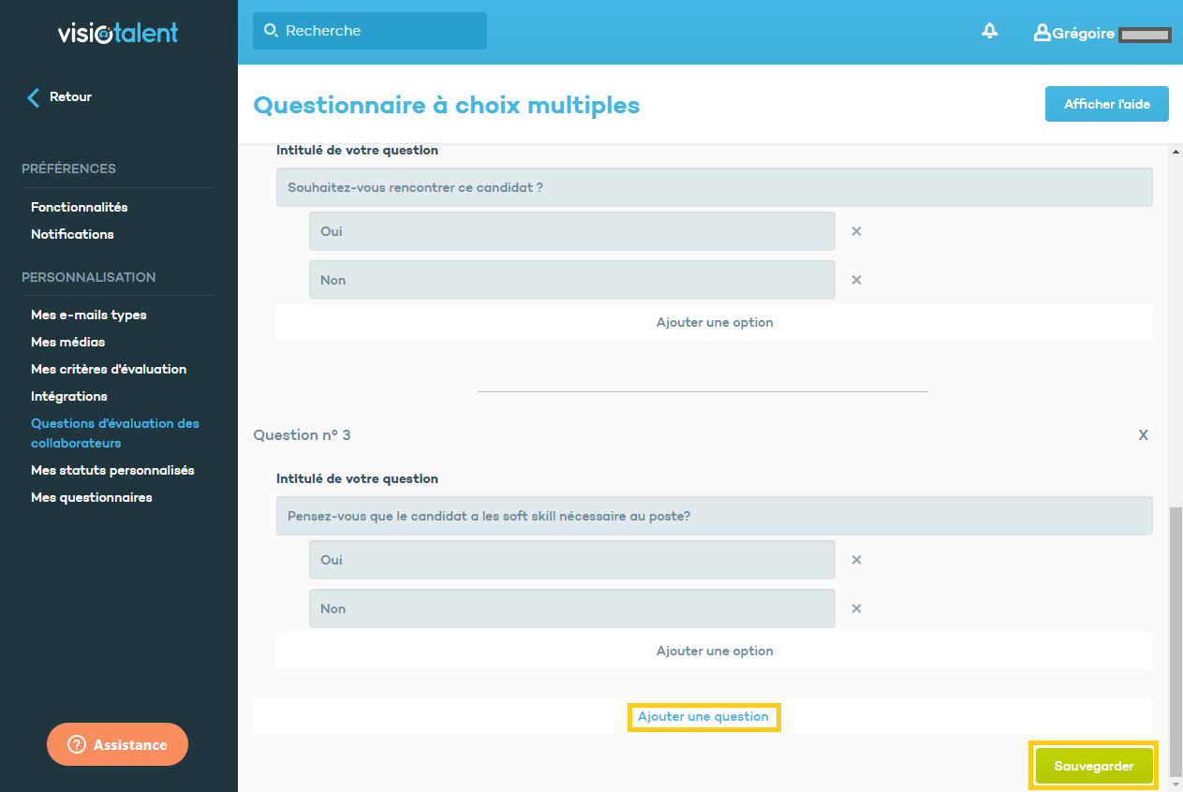Select Mes critères d'évaluation menu item
Screen dimensions: 1183x792
pyautogui.click(x=109, y=369)
